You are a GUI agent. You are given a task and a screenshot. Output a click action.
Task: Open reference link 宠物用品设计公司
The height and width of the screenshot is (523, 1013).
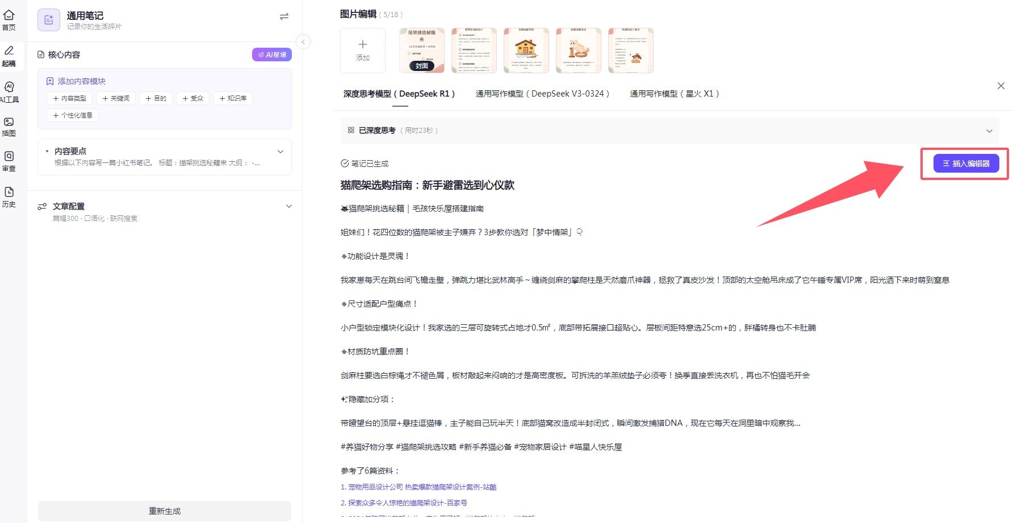(x=418, y=487)
